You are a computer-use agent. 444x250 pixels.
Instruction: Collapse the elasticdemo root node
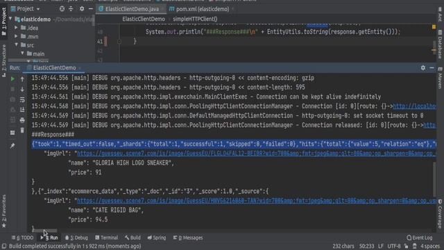point(11,19)
